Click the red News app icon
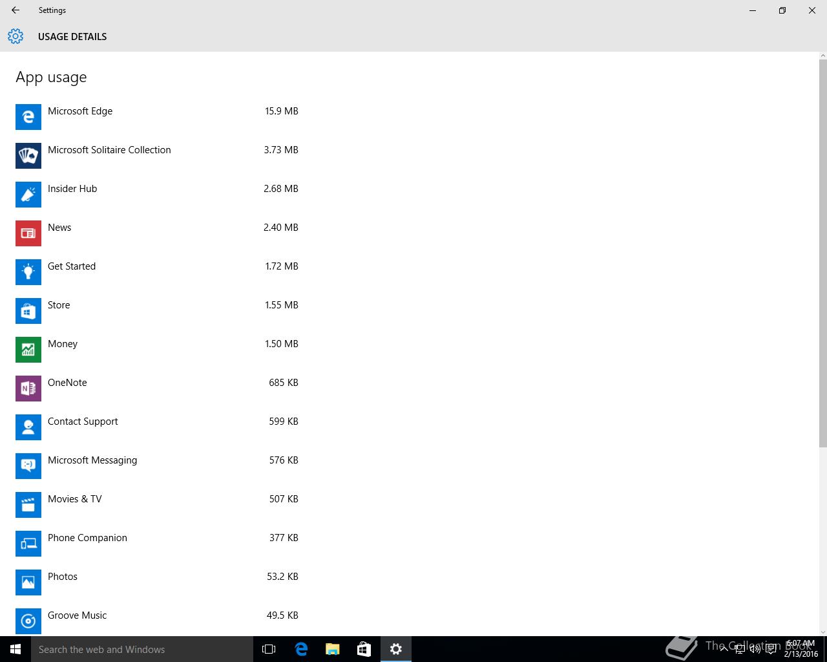This screenshot has width=827, height=662. point(28,233)
